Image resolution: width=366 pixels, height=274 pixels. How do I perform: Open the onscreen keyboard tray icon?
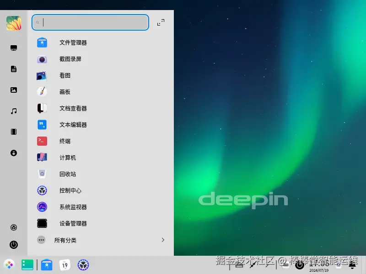(x=285, y=264)
